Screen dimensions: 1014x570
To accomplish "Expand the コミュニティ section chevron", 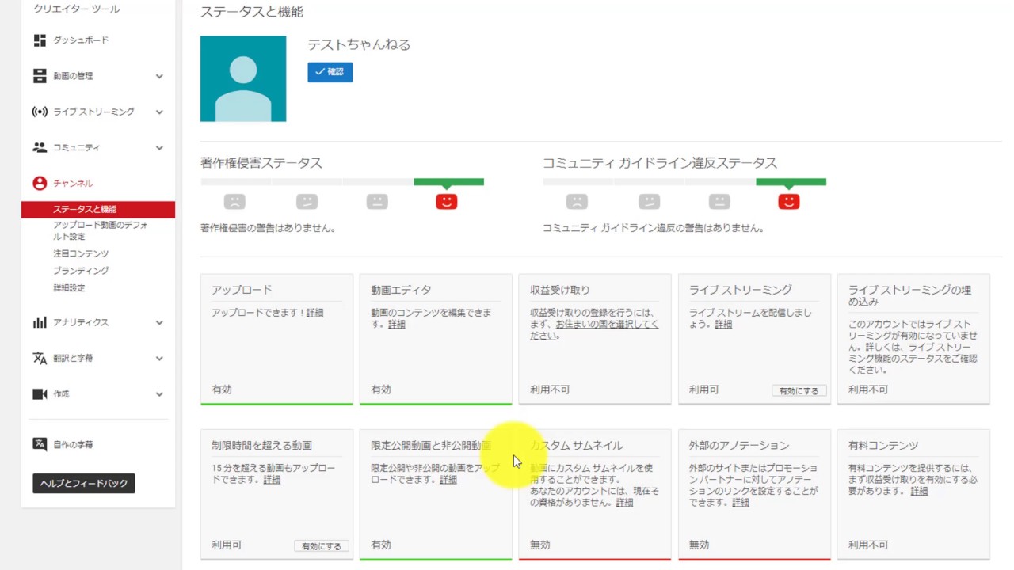I will [x=159, y=148].
